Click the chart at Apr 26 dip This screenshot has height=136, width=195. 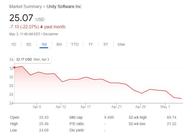click(x=142, y=93)
